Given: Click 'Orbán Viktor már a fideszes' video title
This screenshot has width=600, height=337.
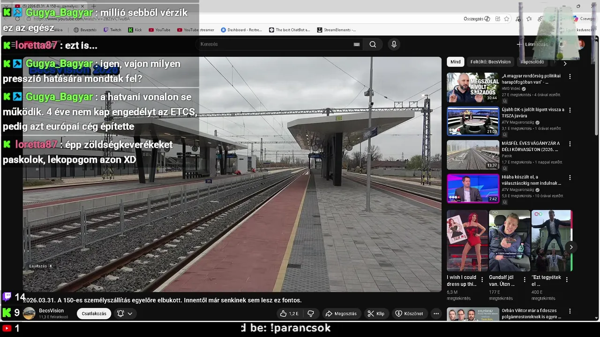Looking at the screenshot, I should coord(531,314).
